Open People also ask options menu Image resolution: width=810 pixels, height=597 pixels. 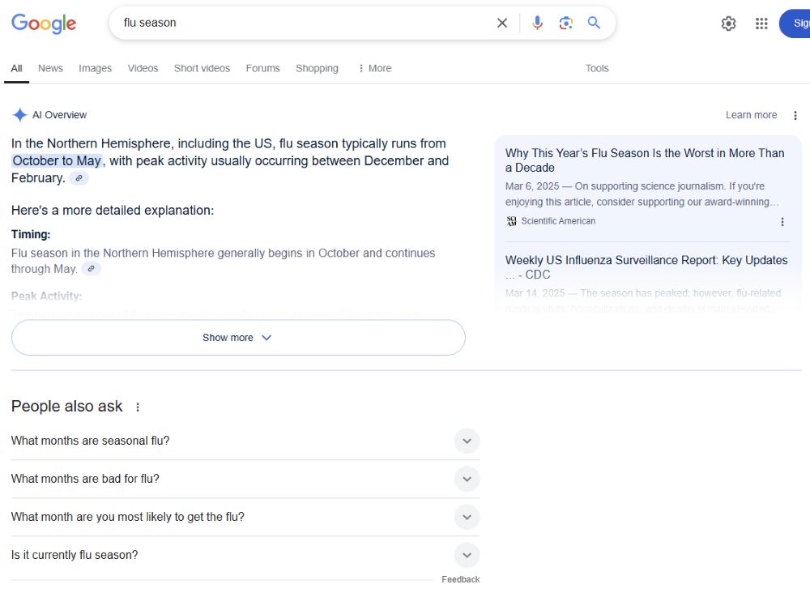pyautogui.click(x=138, y=407)
